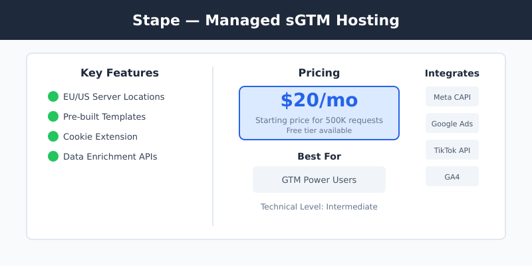
Task: Click the 'Technical Level: Intermediate' text
Action: point(319,207)
